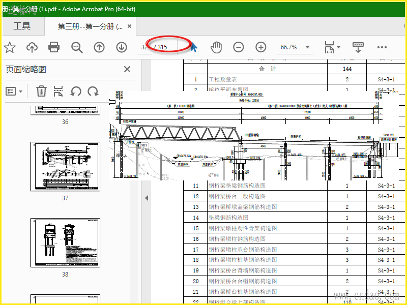
Task: Activate the hand pan tool
Action: [216, 47]
